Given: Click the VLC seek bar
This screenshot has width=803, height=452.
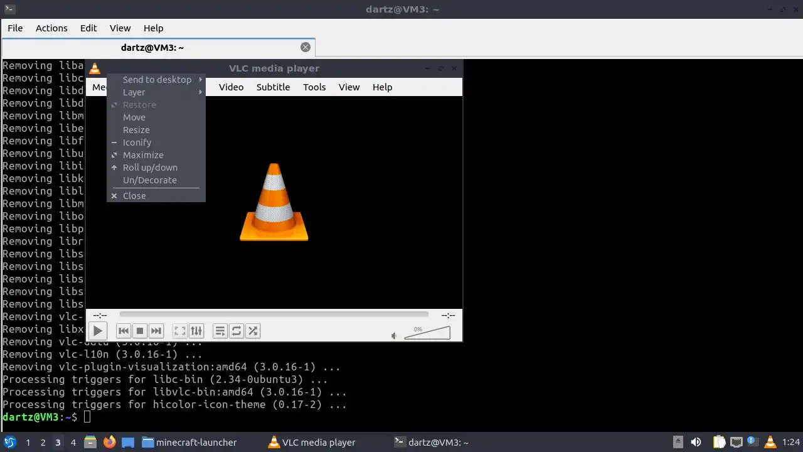Looking at the screenshot, I should coord(274,315).
